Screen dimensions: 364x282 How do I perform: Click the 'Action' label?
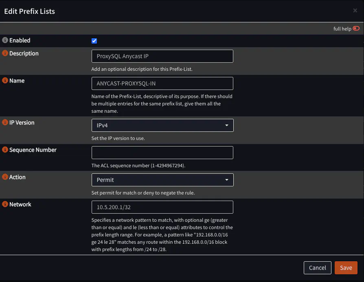[18, 177]
